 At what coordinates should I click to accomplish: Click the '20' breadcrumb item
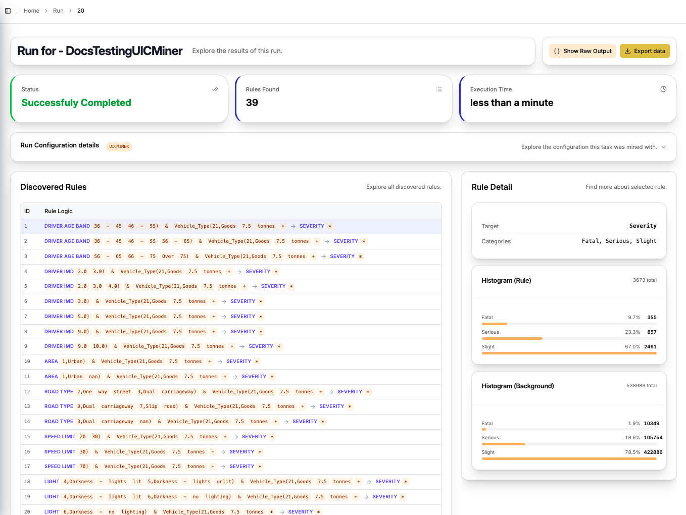[x=80, y=10]
